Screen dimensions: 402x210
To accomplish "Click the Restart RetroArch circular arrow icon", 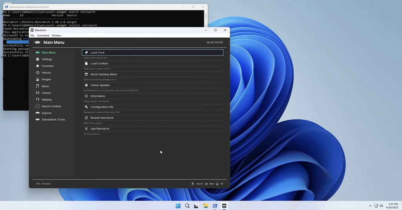I will coord(86,118).
